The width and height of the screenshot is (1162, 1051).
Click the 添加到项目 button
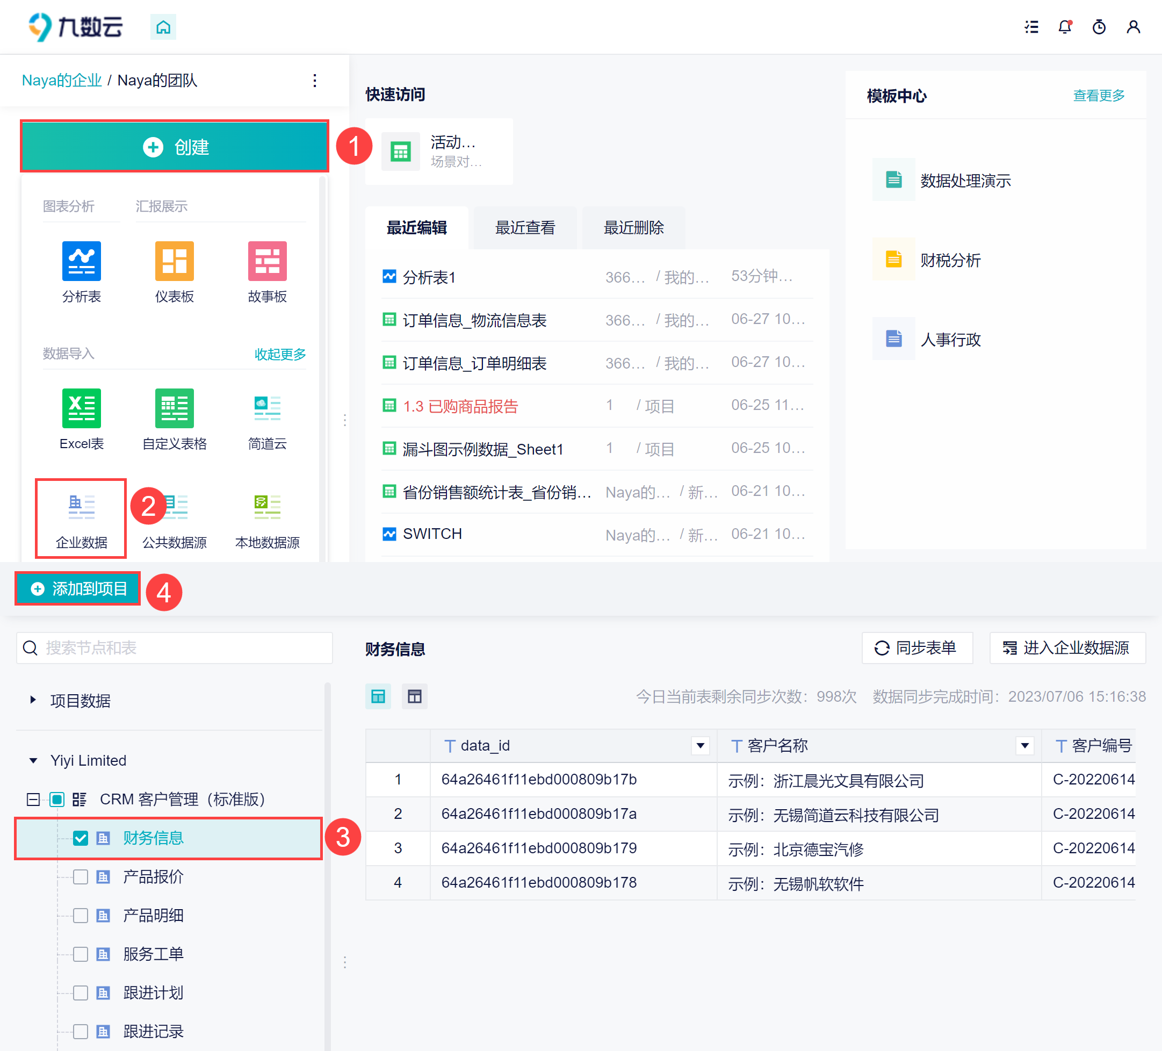coord(78,588)
